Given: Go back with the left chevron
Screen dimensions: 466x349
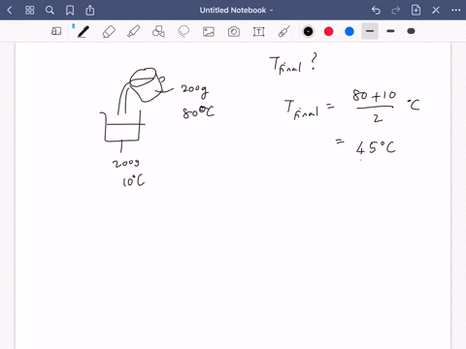Looking at the screenshot, I should [x=10, y=11].
